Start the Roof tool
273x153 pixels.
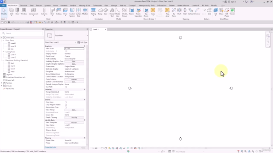[52, 11]
